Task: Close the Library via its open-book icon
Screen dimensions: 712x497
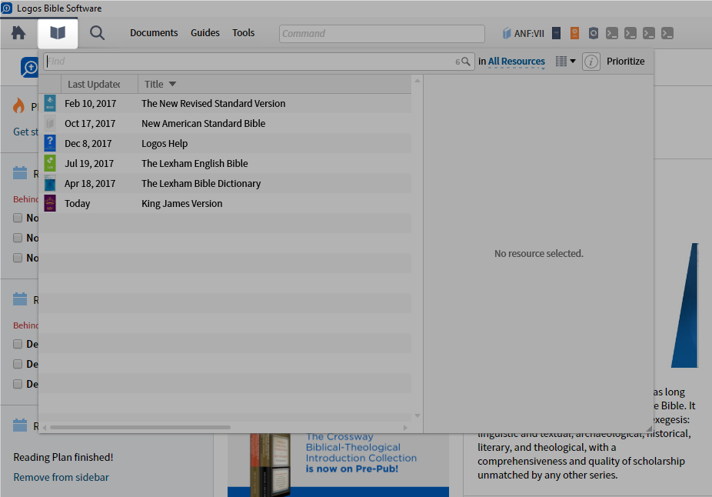Action: pos(58,33)
